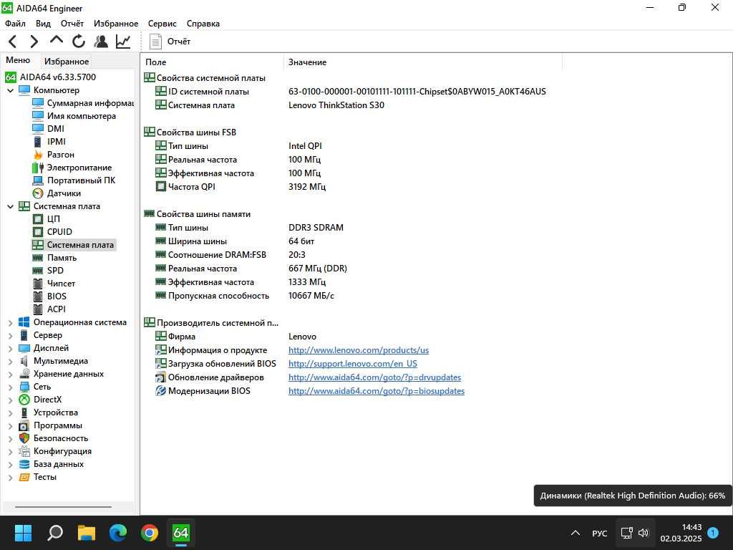Image resolution: width=733 pixels, height=550 pixels.
Task: Collapse the Системная плата tree node
Action: (x=10, y=206)
